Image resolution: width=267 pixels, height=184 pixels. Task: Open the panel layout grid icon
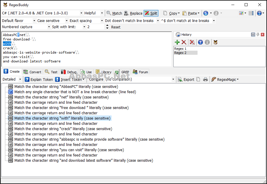[241, 13]
